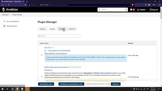
Task: Click Install without restart button
Action: tap(46, 84)
